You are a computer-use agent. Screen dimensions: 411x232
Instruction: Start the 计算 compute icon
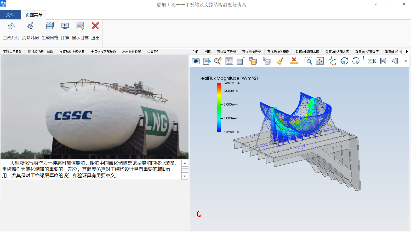[x=65, y=26]
